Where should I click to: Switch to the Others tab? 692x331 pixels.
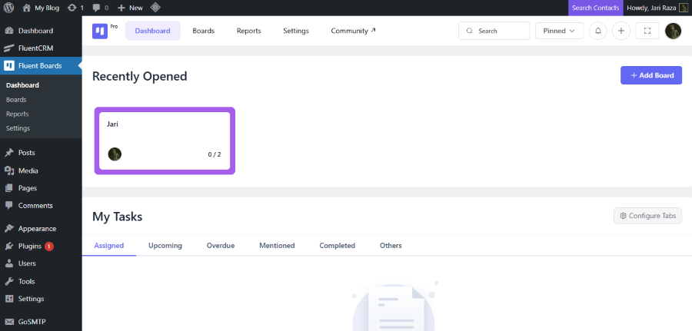[x=391, y=246]
